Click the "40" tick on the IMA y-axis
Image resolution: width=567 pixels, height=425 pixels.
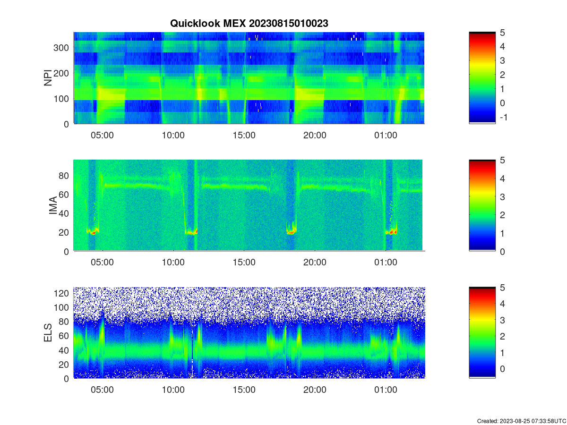click(x=65, y=213)
